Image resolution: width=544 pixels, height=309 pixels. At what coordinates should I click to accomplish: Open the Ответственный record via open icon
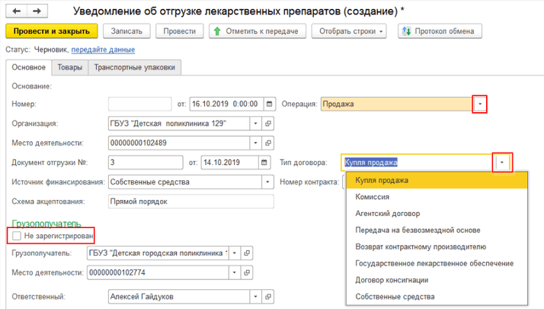(x=267, y=297)
